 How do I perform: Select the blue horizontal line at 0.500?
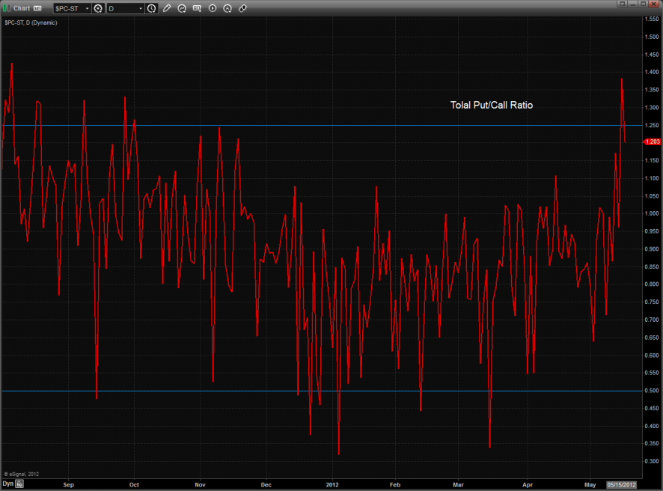click(224, 391)
